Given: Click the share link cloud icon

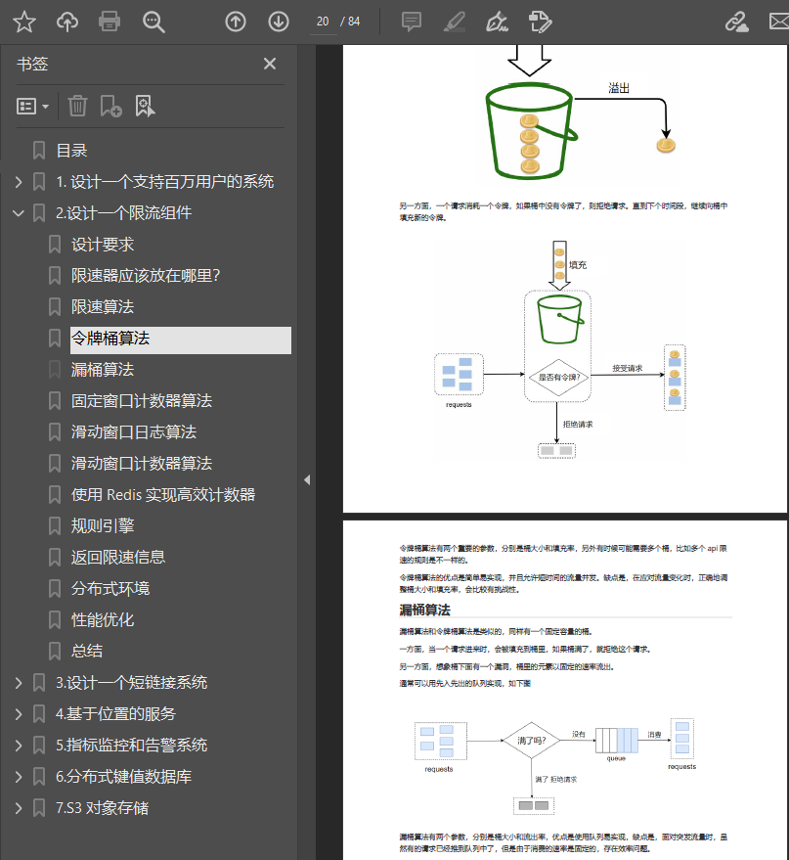Looking at the screenshot, I should (x=737, y=22).
